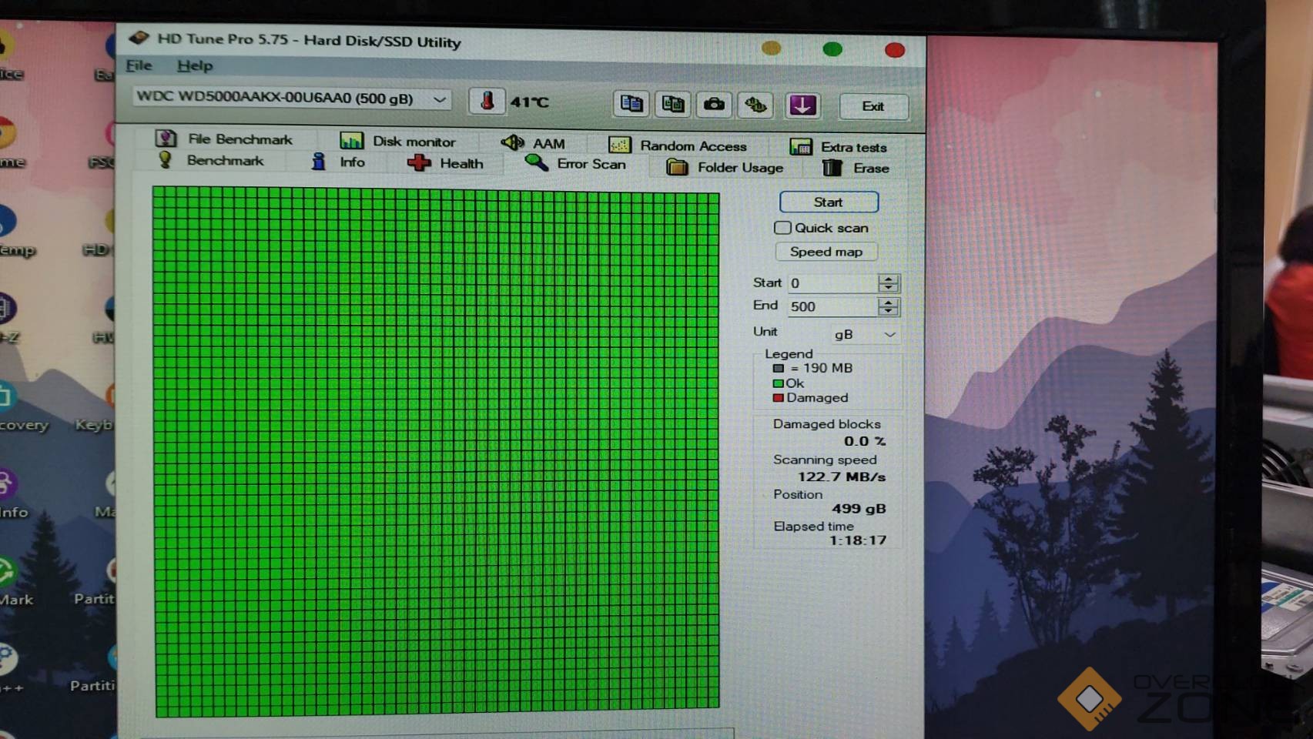1313x739 pixels.
Task: Open the File menu
Action: (x=139, y=65)
